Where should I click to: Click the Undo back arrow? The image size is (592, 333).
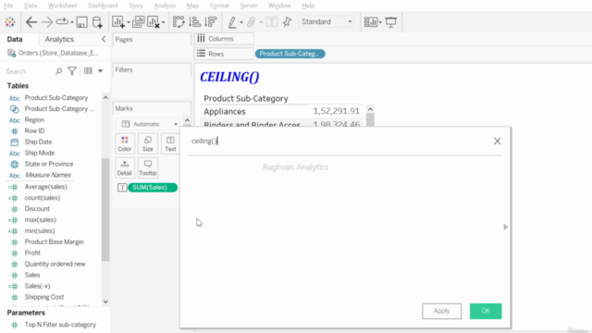pyautogui.click(x=31, y=22)
